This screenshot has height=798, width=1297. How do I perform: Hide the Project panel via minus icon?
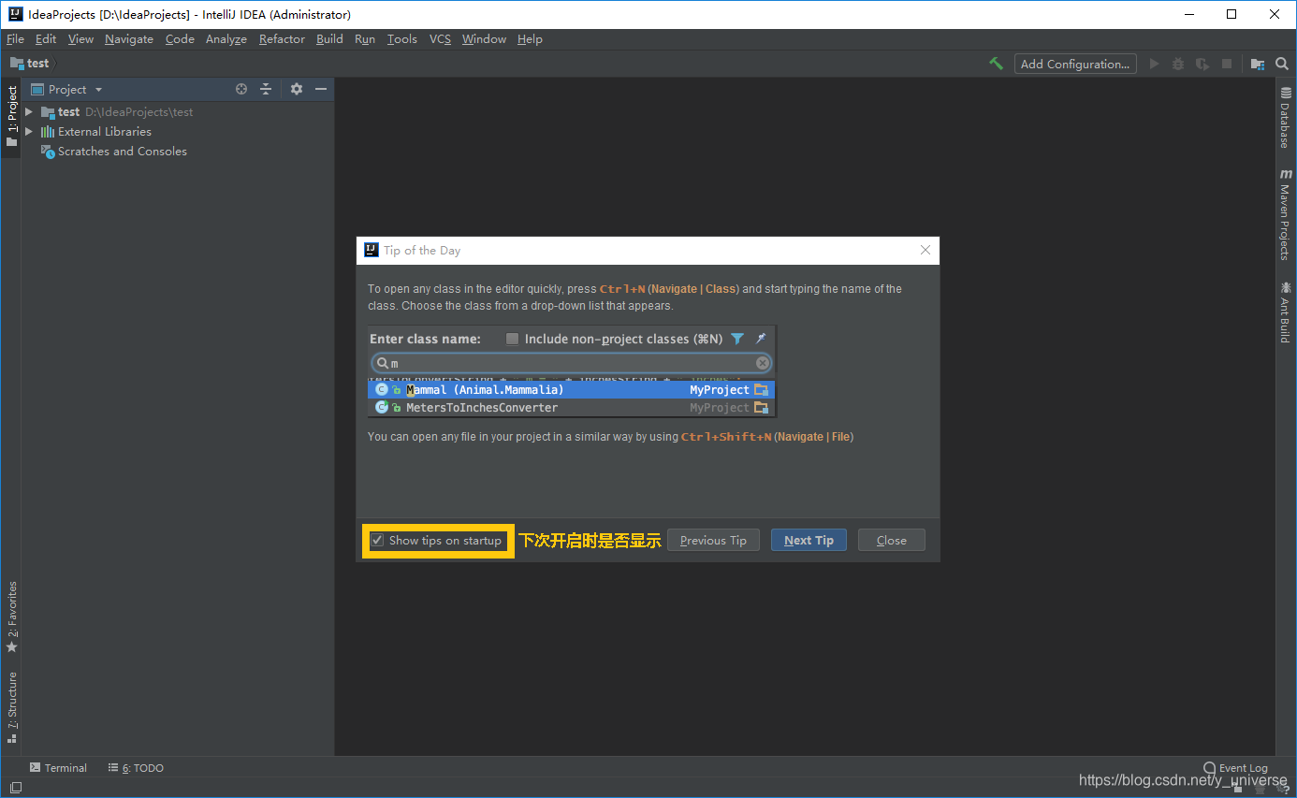coord(321,89)
